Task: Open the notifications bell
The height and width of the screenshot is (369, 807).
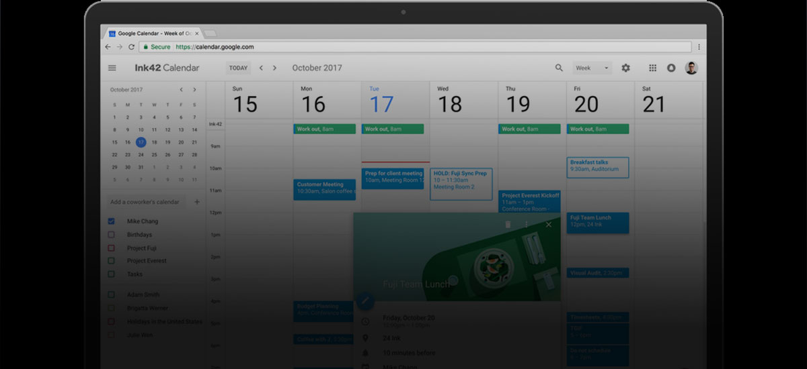Action: (671, 68)
